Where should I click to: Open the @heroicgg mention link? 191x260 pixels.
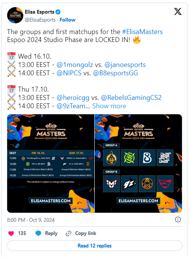pos(73,98)
